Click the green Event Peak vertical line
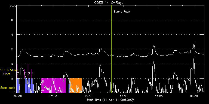The width and height of the screenshot is (209, 104). (x=111, y=49)
